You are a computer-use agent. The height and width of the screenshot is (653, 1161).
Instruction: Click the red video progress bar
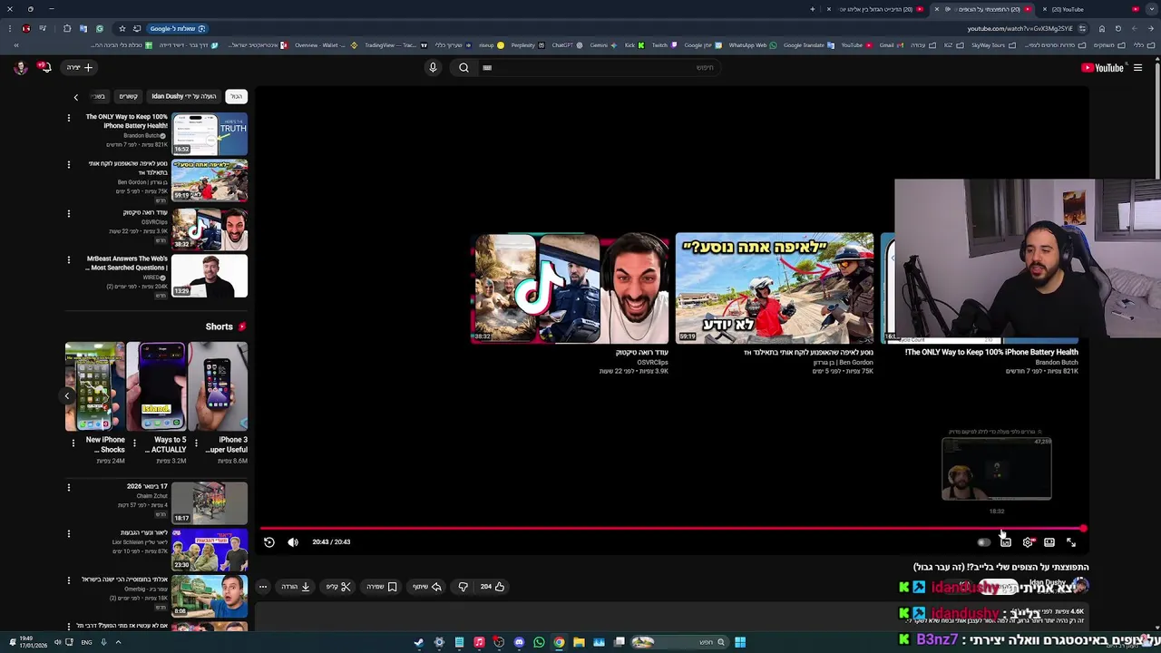(x=672, y=528)
